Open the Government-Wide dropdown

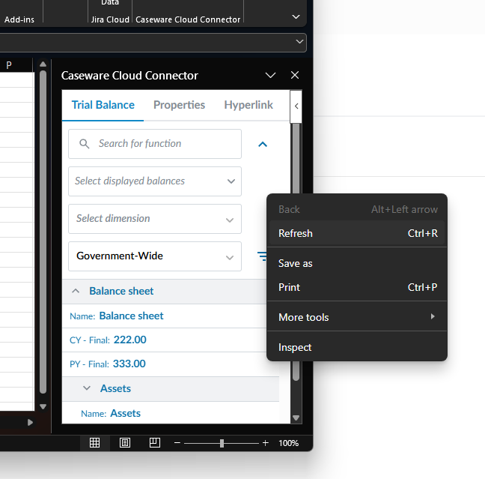click(x=155, y=256)
